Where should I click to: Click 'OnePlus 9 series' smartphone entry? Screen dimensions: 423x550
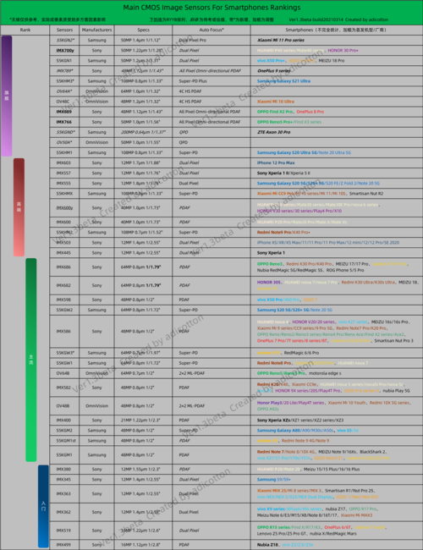(274, 70)
